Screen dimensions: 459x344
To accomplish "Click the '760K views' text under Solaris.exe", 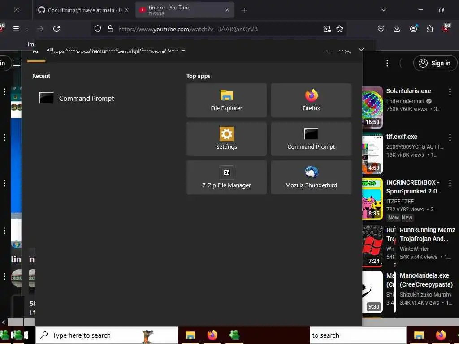I will coord(407,109).
